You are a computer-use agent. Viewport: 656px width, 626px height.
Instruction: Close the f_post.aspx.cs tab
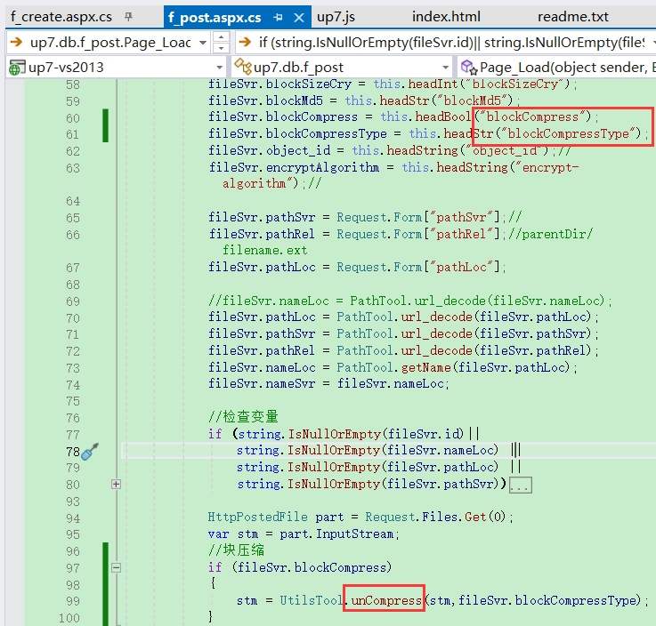(x=299, y=18)
